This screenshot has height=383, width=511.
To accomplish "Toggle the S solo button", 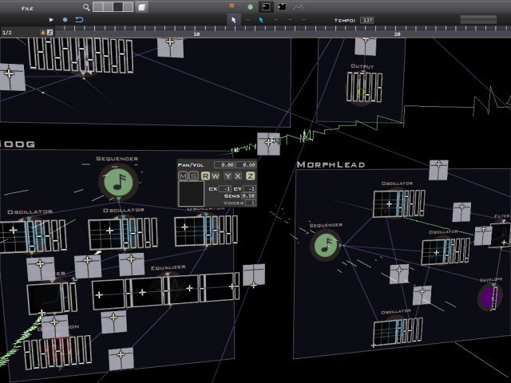I will pyautogui.click(x=194, y=176).
